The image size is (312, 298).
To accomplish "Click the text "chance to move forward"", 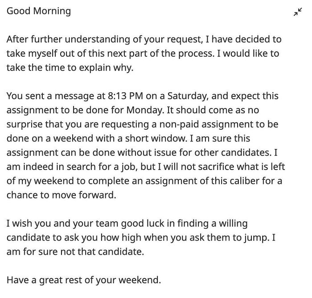I will point(61,195).
